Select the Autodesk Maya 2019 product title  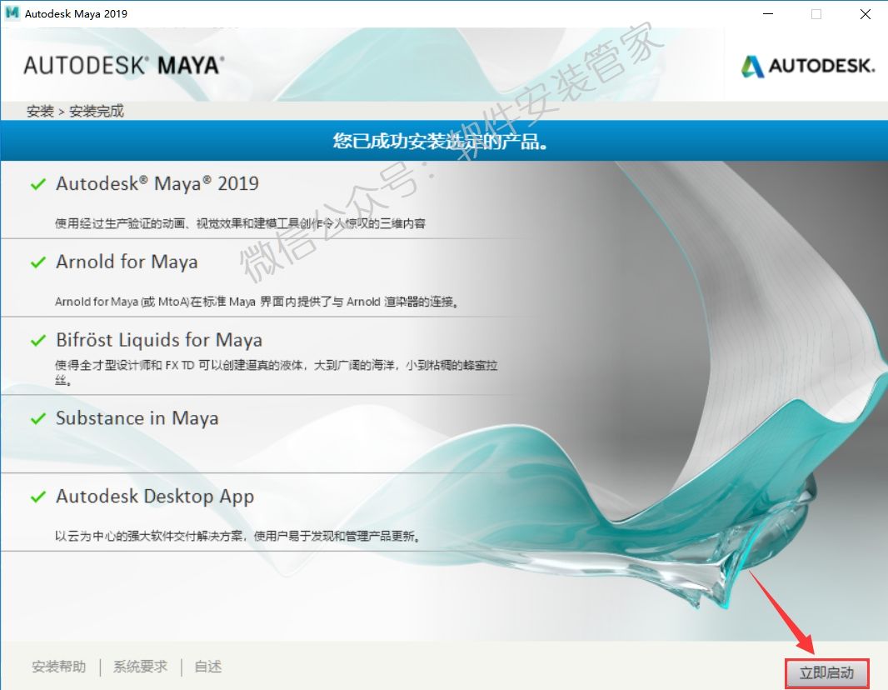[x=157, y=183]
